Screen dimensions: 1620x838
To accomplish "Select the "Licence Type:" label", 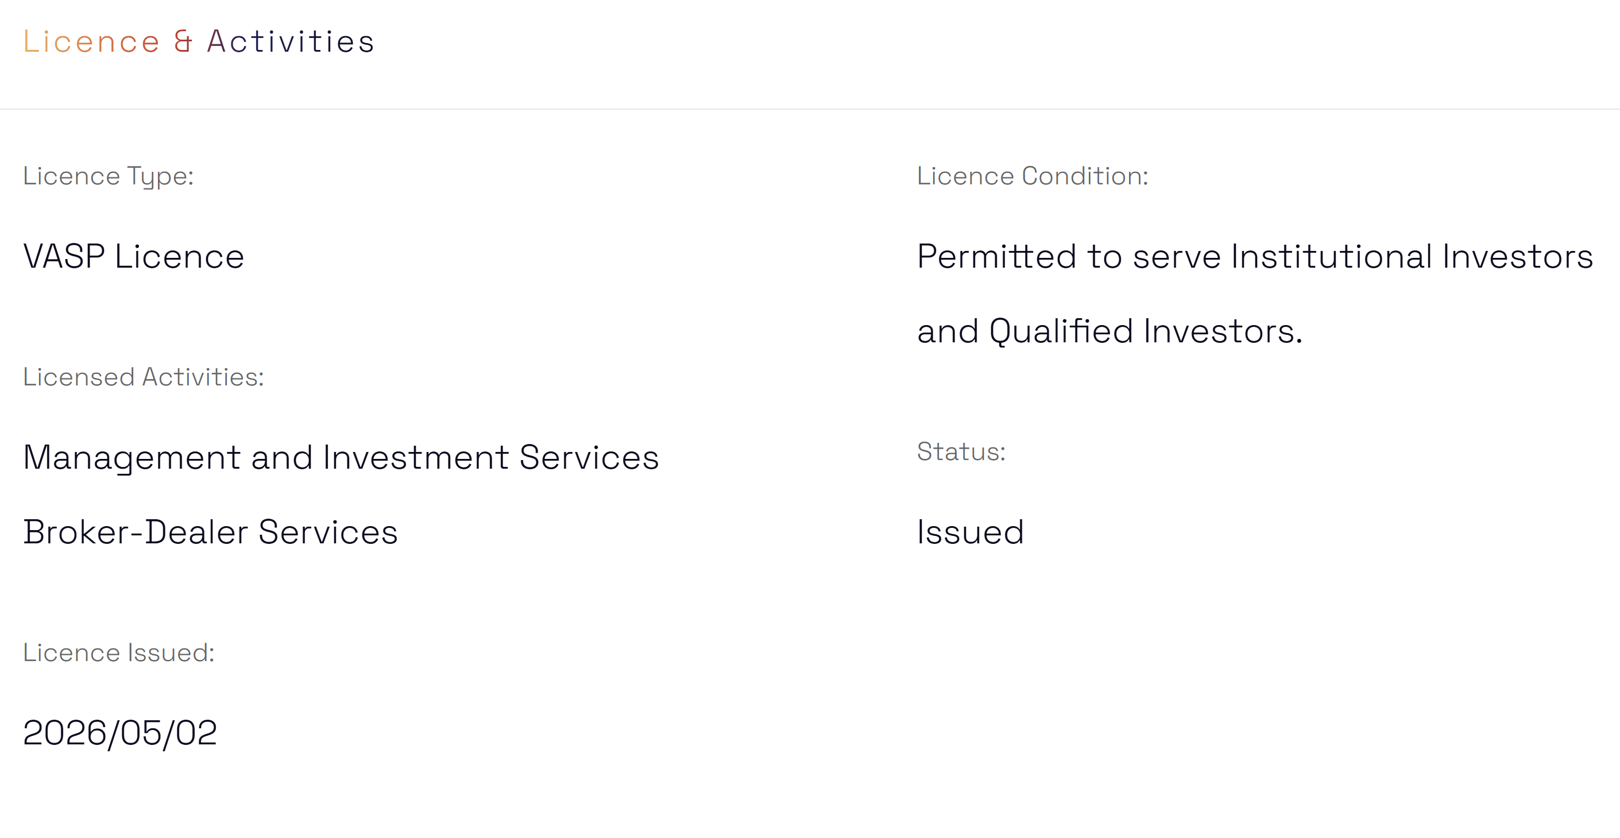I will tap(108, 176).
